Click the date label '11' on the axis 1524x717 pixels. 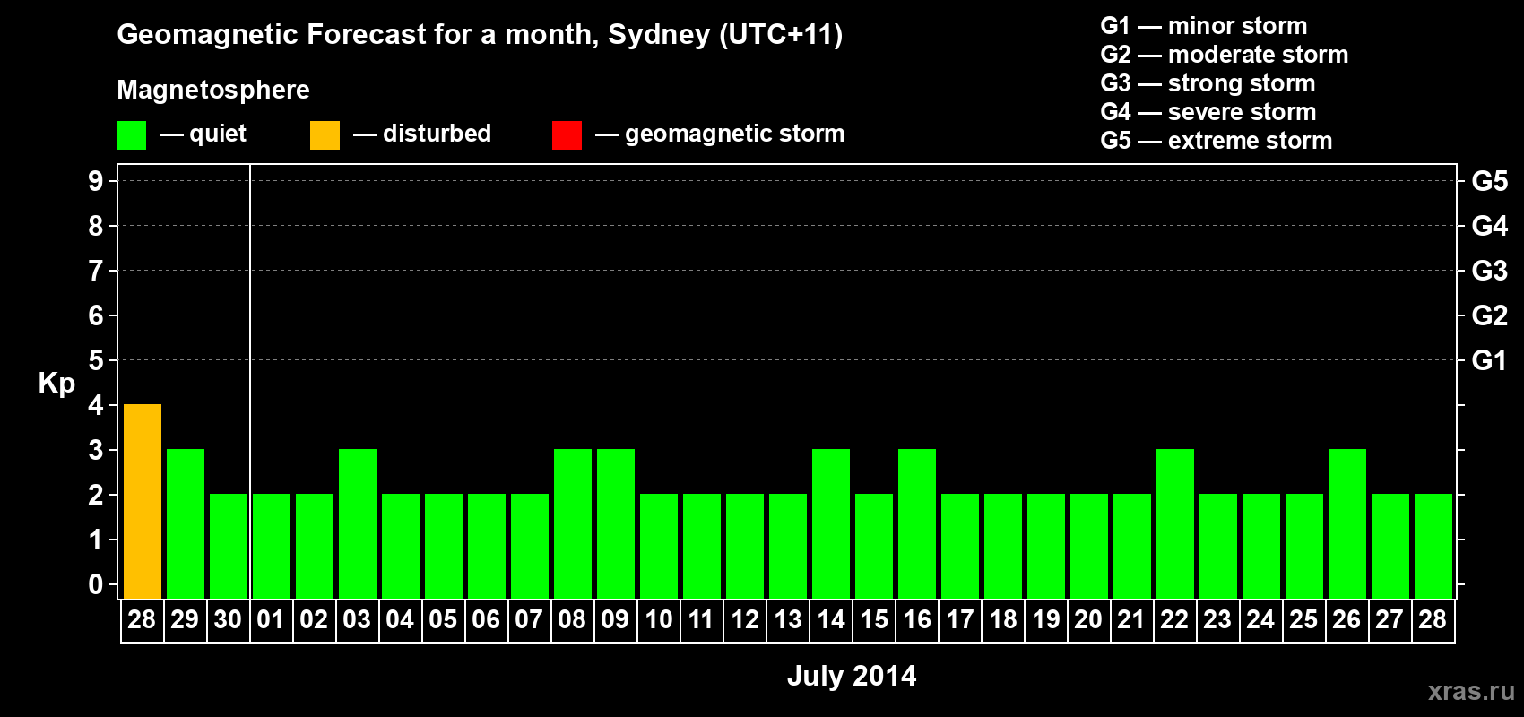(x=701, y=619)
